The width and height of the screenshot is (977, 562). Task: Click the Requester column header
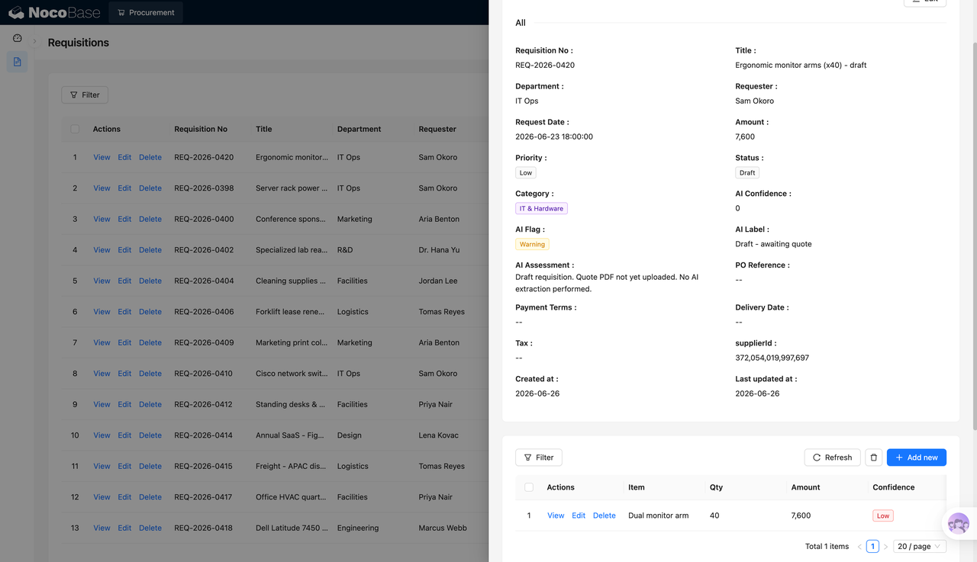[437, 129]
